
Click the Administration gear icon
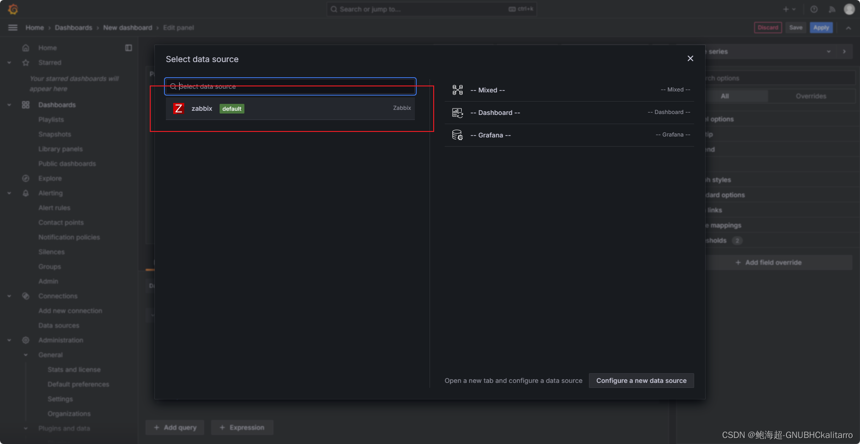26,340
